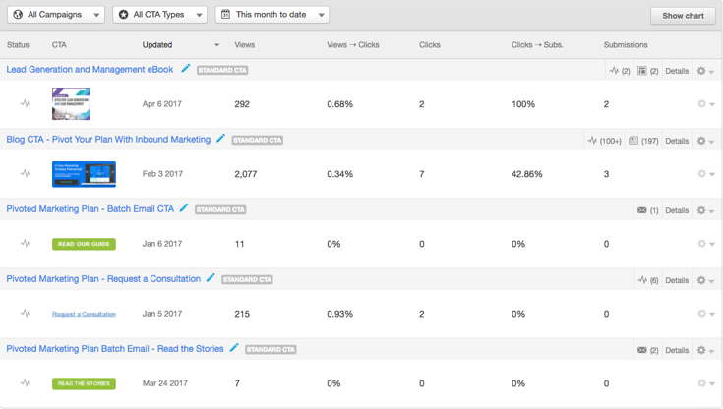Open This month to date date range
Viewport: 723px width, 409px height.
(x=271, y=15)
